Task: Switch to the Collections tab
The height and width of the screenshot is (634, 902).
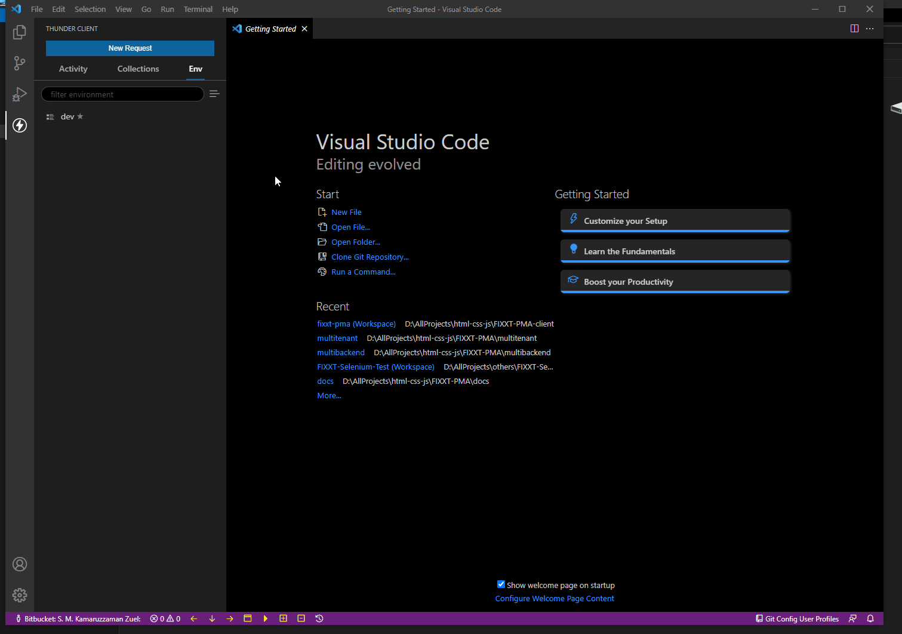Action: [x=138, y=69]
